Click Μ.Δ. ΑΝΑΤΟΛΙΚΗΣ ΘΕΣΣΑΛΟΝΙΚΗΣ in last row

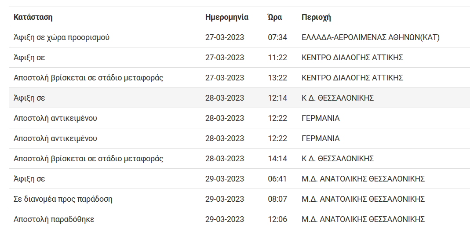363,219
